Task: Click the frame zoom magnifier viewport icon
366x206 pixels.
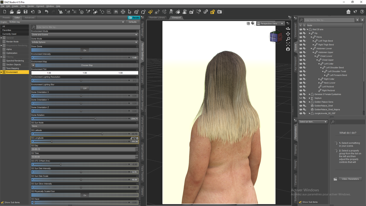Action: point(288,39)
